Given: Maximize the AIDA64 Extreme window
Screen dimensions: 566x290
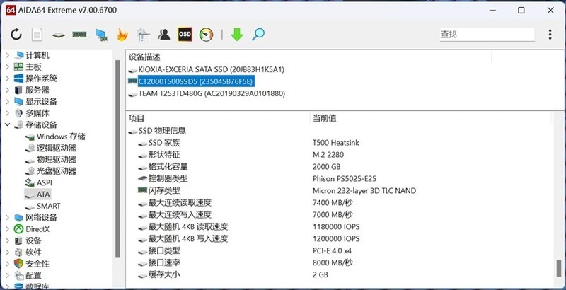Looking at the screenshot, I should tap(521, 10).
